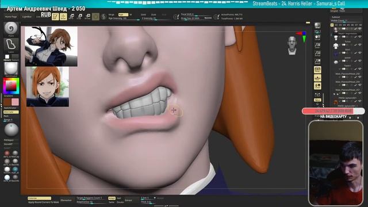Screen dimensions: 368x207
Task: Open the Alpha selector square
Action: [x=7, y=57]
